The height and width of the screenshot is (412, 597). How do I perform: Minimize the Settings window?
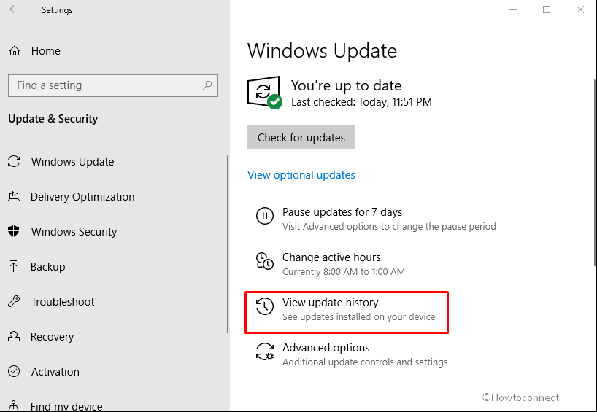point(513,9)
